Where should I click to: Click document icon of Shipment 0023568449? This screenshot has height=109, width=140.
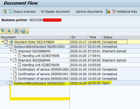click(x=15, y=51)
